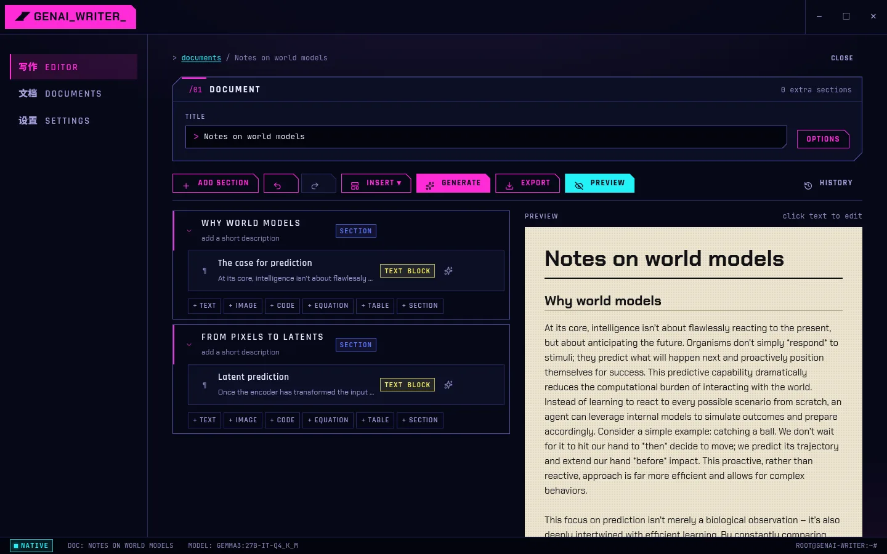Follow the documents breadcrumb link
Screen dimensions: 887x554
click(201, 58)
